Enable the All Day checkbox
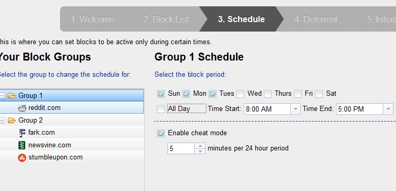 click(x=161, y=109)
